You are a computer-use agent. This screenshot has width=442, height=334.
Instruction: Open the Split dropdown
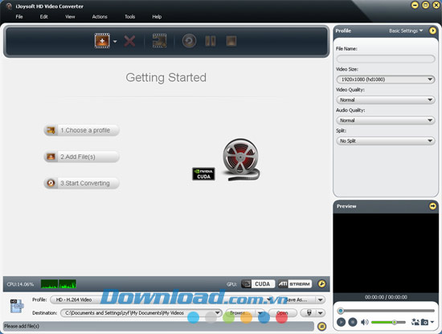pos(385,141)
